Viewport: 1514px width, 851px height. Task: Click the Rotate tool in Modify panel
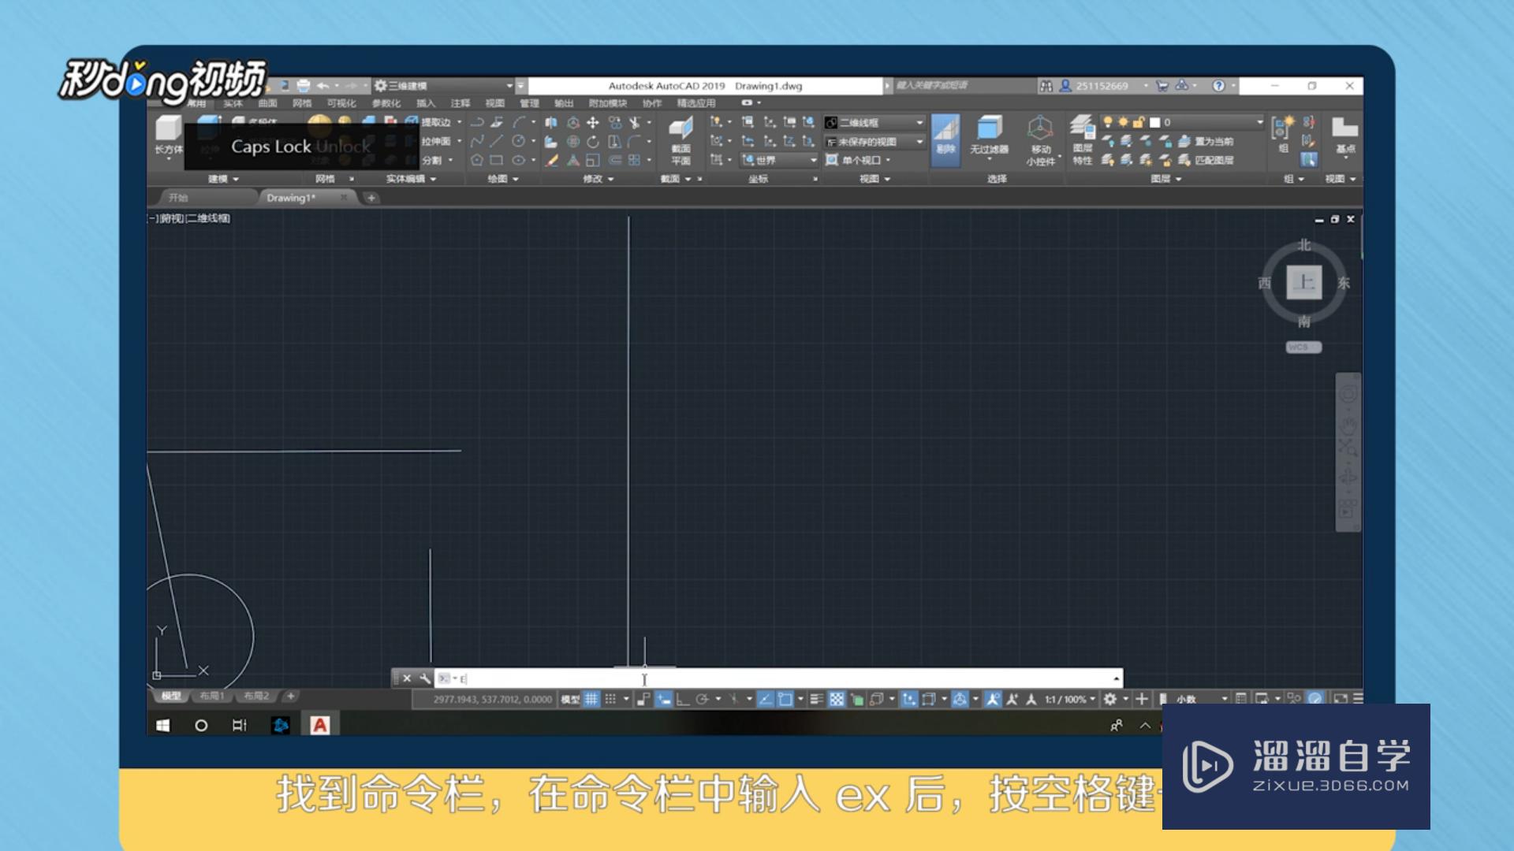(593, 142)
